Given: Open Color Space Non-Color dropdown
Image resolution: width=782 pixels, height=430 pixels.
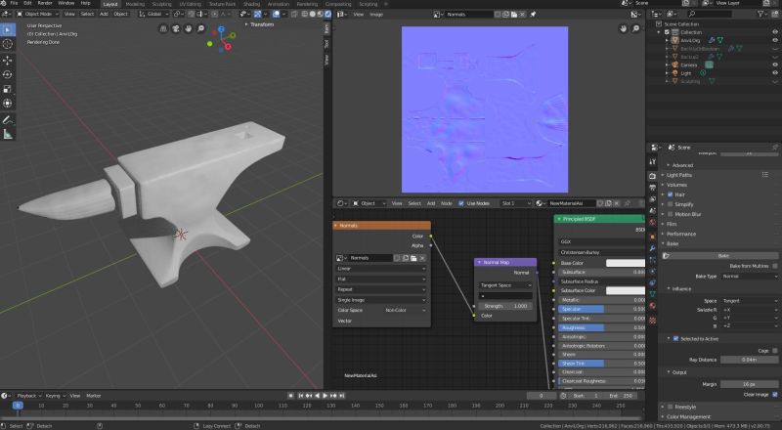Looking at the screenshot, I should click(405, 310).
